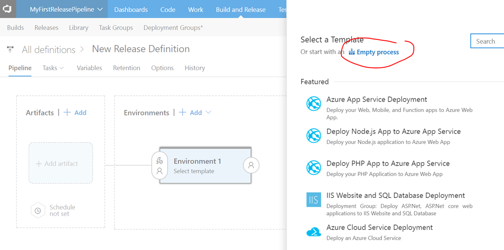The image size is (504, 250).
Task: Open the Code menu in top navigation
Action: point(167,9)
